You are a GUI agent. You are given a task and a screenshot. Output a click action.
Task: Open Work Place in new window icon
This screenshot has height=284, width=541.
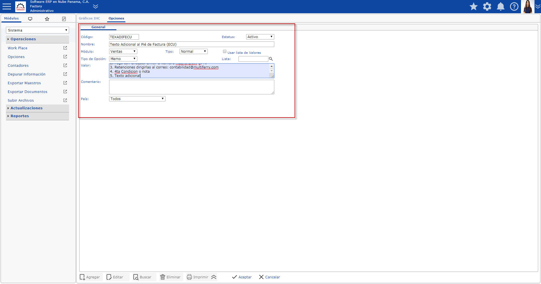point(65,48)
